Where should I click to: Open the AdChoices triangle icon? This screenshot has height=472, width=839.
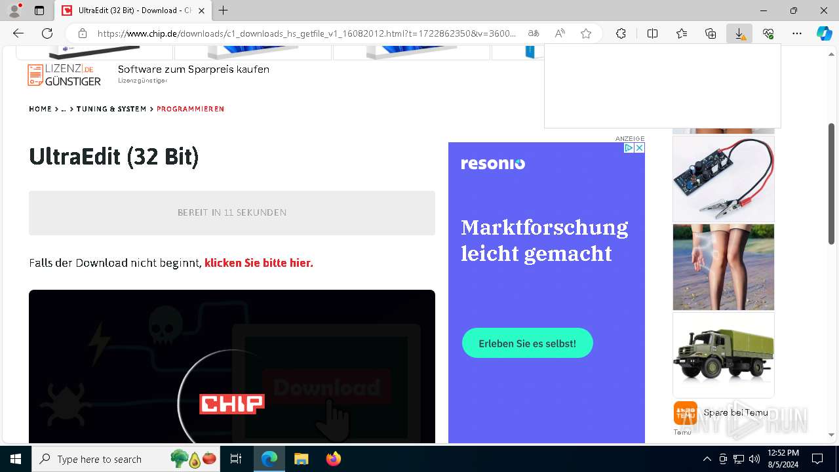coord(629,148)
